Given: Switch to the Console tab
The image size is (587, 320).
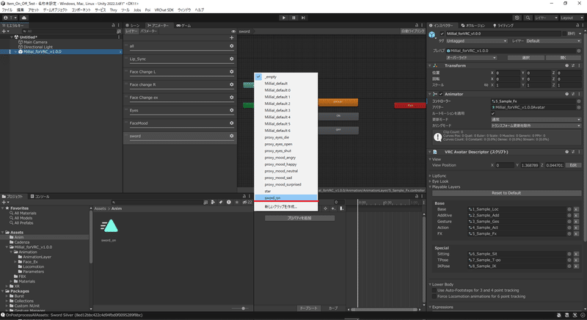Looking at the screenshot, I should (40, 196).
